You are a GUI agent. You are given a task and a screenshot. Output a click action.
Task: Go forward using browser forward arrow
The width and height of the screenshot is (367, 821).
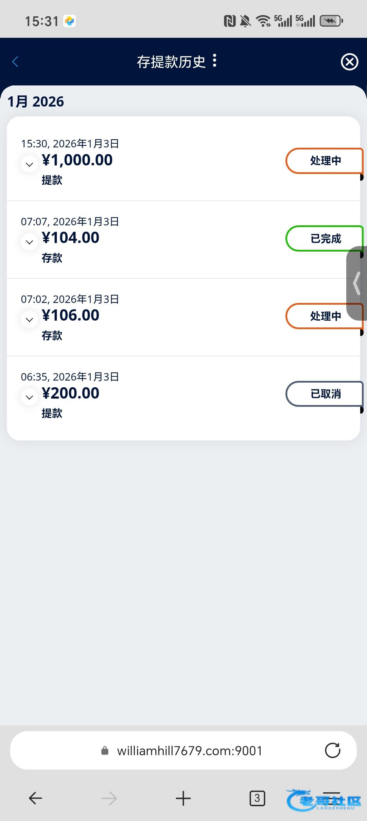coord(109,798)
